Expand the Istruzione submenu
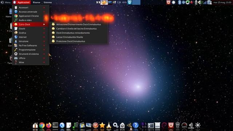233x131 pixels. pyautogui.click(x=31, y=41)
